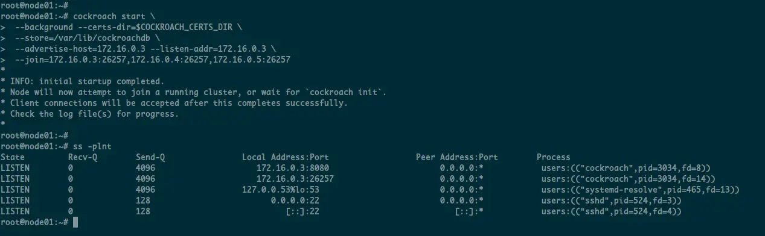The height and width of the screenshot is (236, 765).
Task: Click local address 172.16.0.3:8080
Action: [293, 168]
